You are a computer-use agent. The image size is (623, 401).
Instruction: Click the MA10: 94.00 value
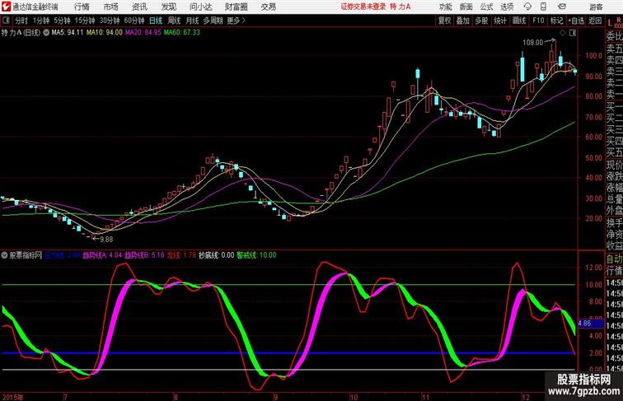[105, 33]
